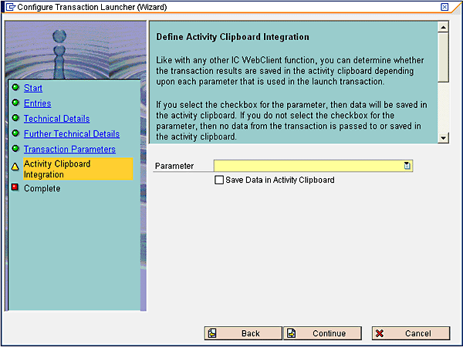Click the red square icon beside Complete
Image resolution: width=463 pixels, height=347 pixels.
click(x=15, y=187)
